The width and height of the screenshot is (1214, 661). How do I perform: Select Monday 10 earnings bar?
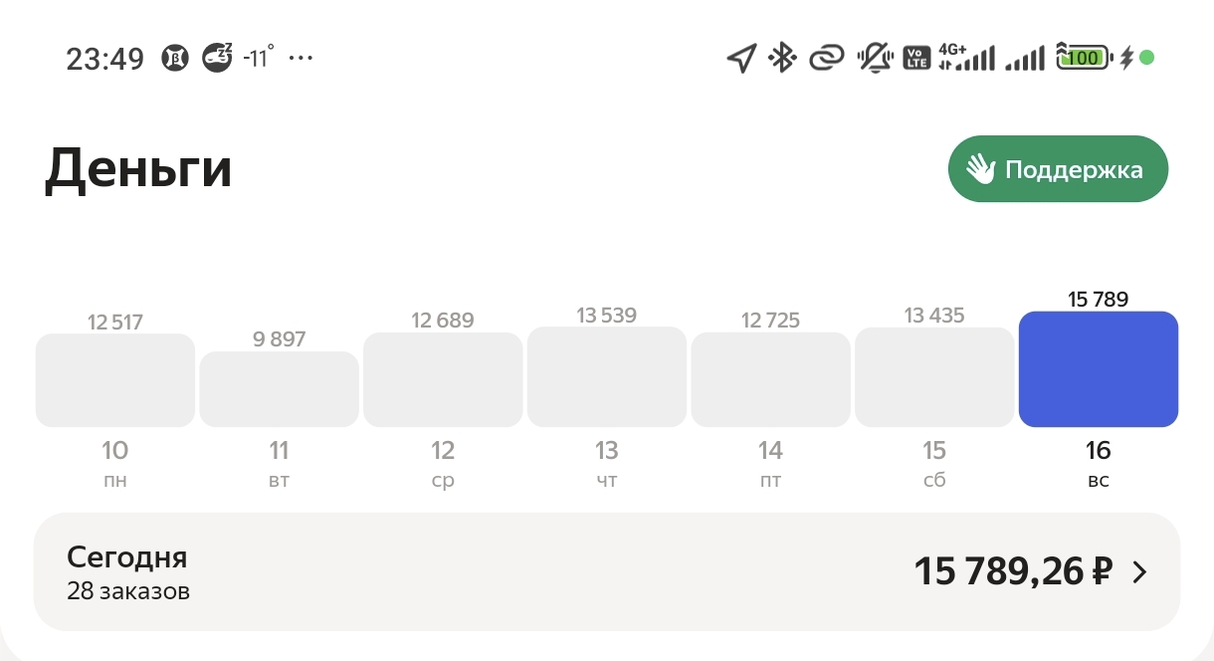tap(115, 380)
